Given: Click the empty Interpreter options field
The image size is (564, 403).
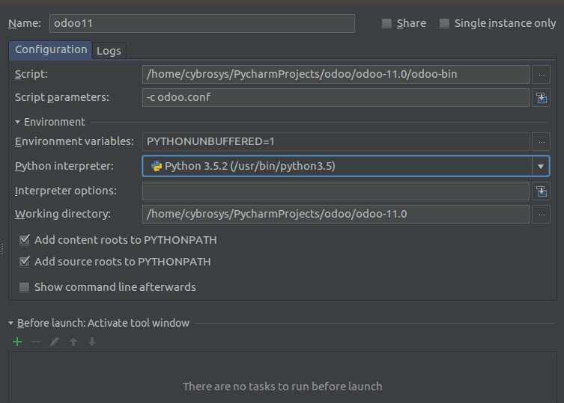Looking at the screenshot, I should pos(336,191).
